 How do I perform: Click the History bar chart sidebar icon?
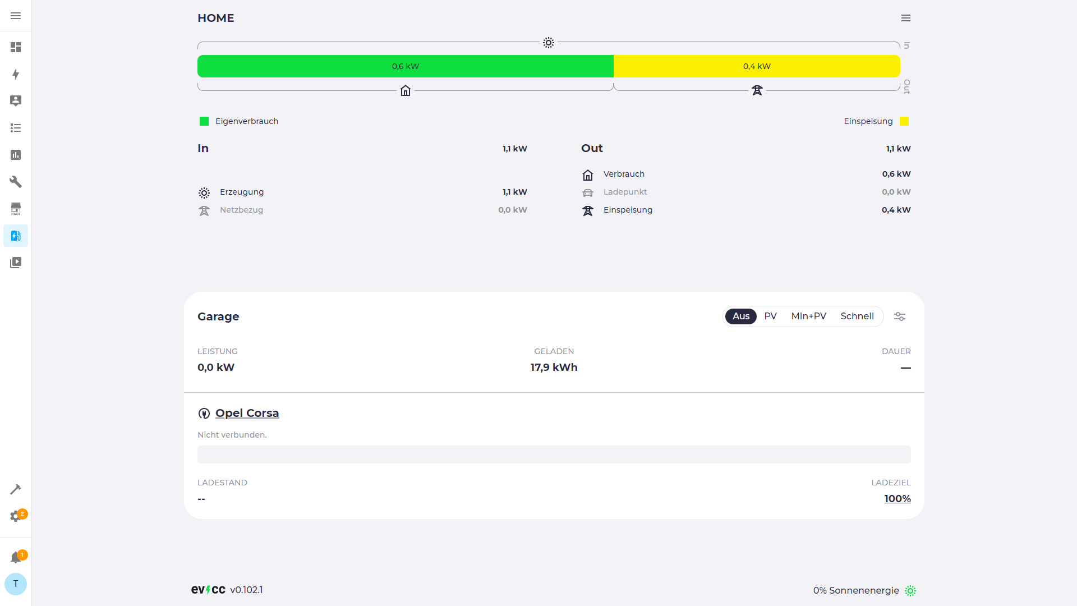coord(16,155)
